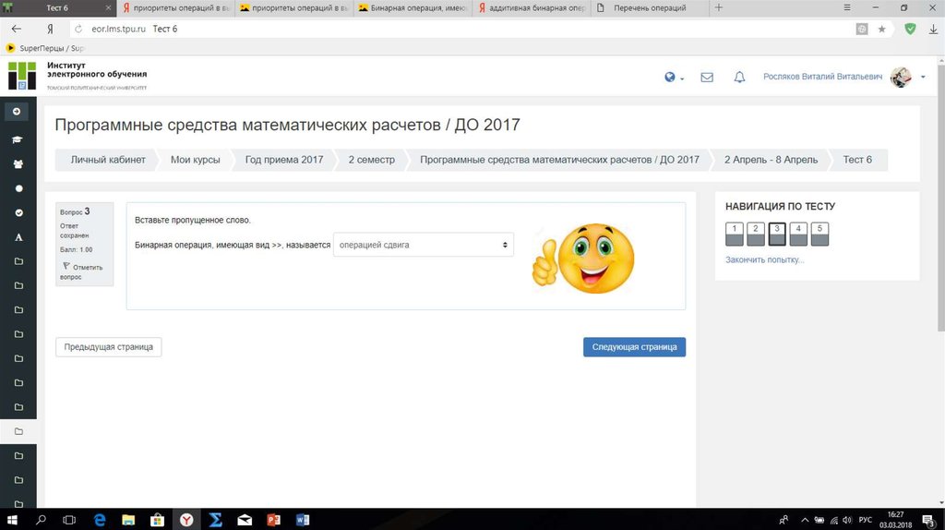Open the Mail app from taskbar
The width and height of the screenshot is (945, 530).
[x=245, y=519]
